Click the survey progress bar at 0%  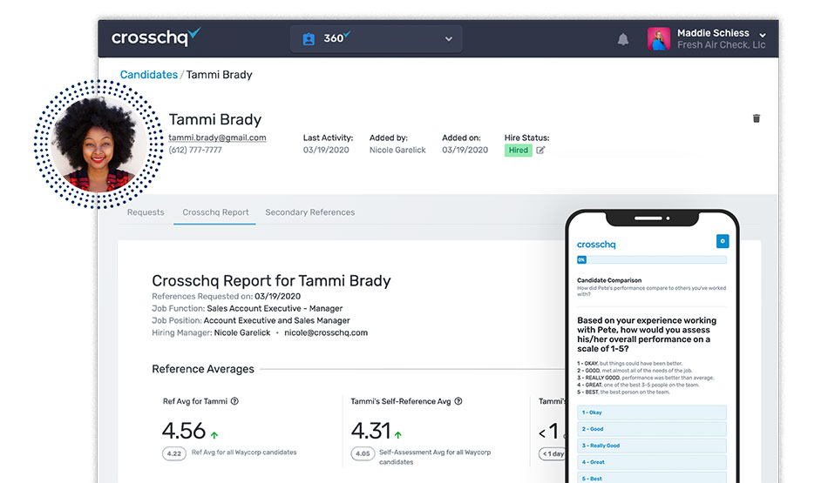coord(651,259)
